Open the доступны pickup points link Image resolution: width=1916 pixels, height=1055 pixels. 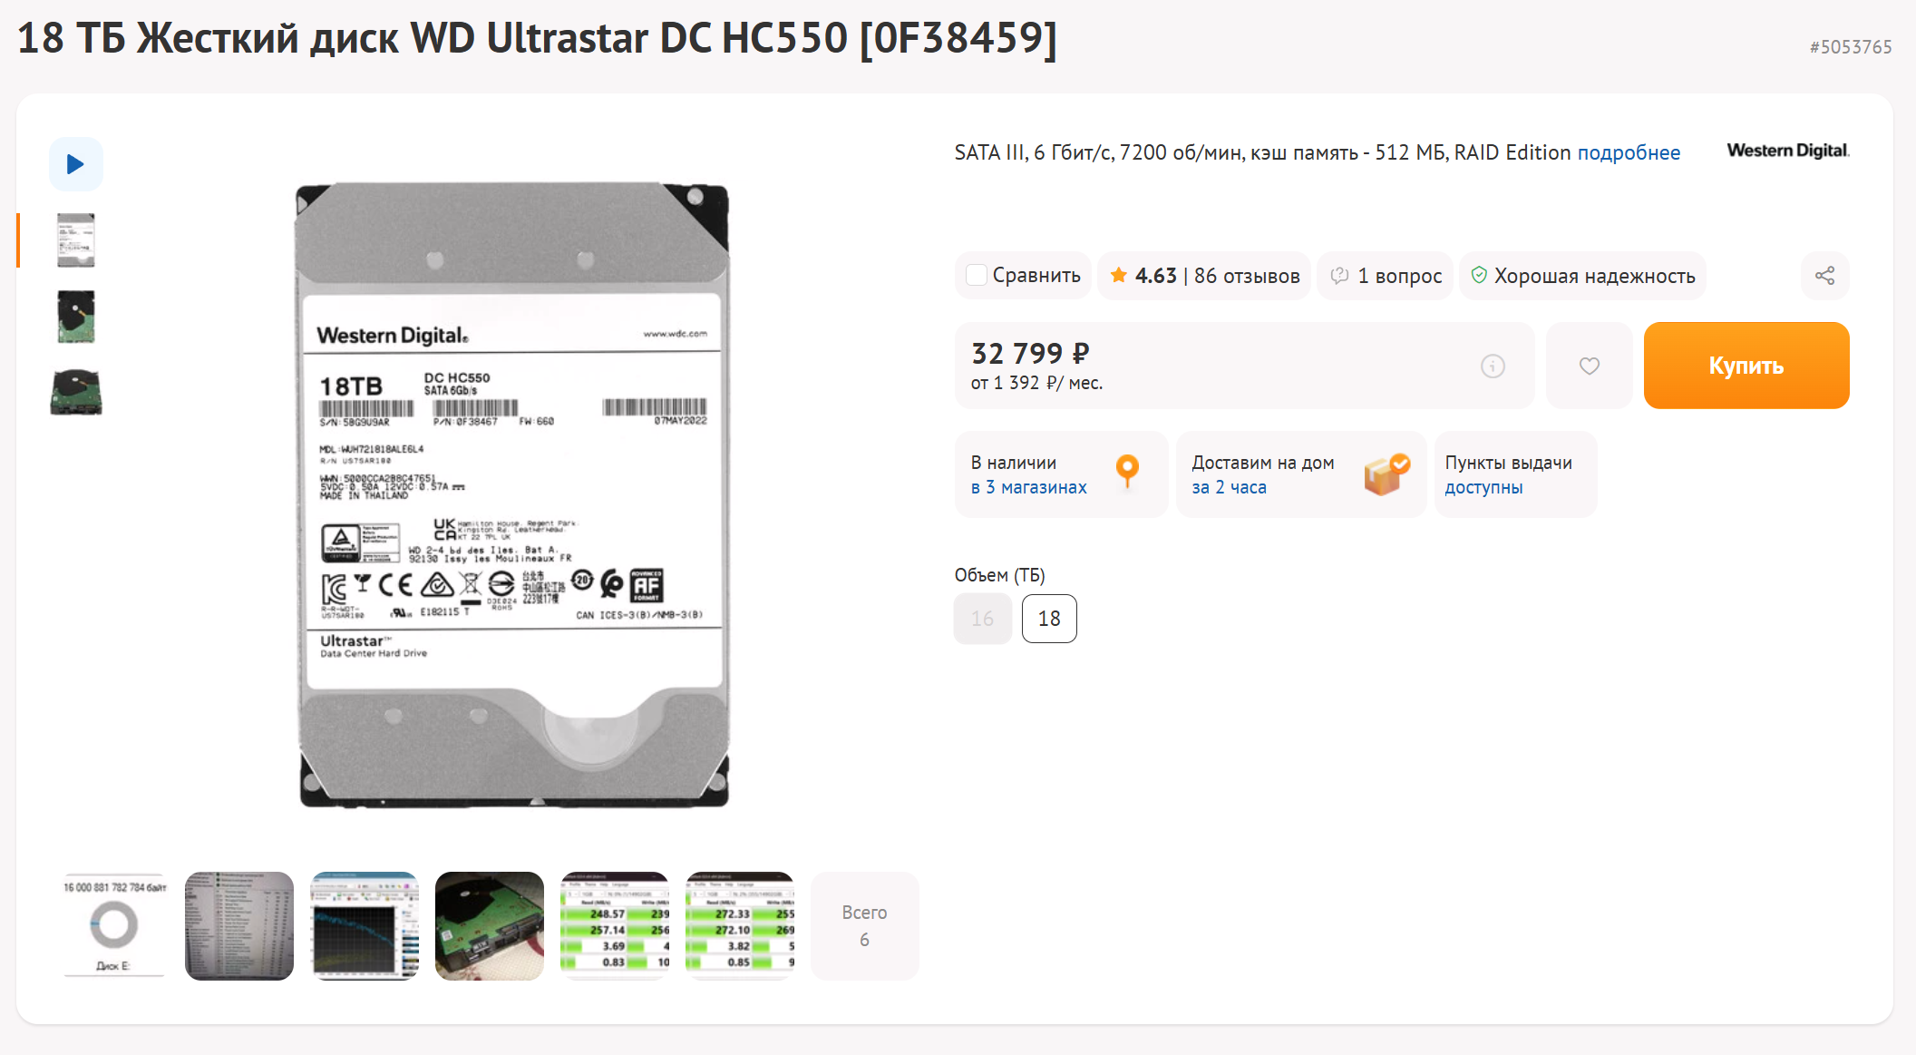[1483, 487]
